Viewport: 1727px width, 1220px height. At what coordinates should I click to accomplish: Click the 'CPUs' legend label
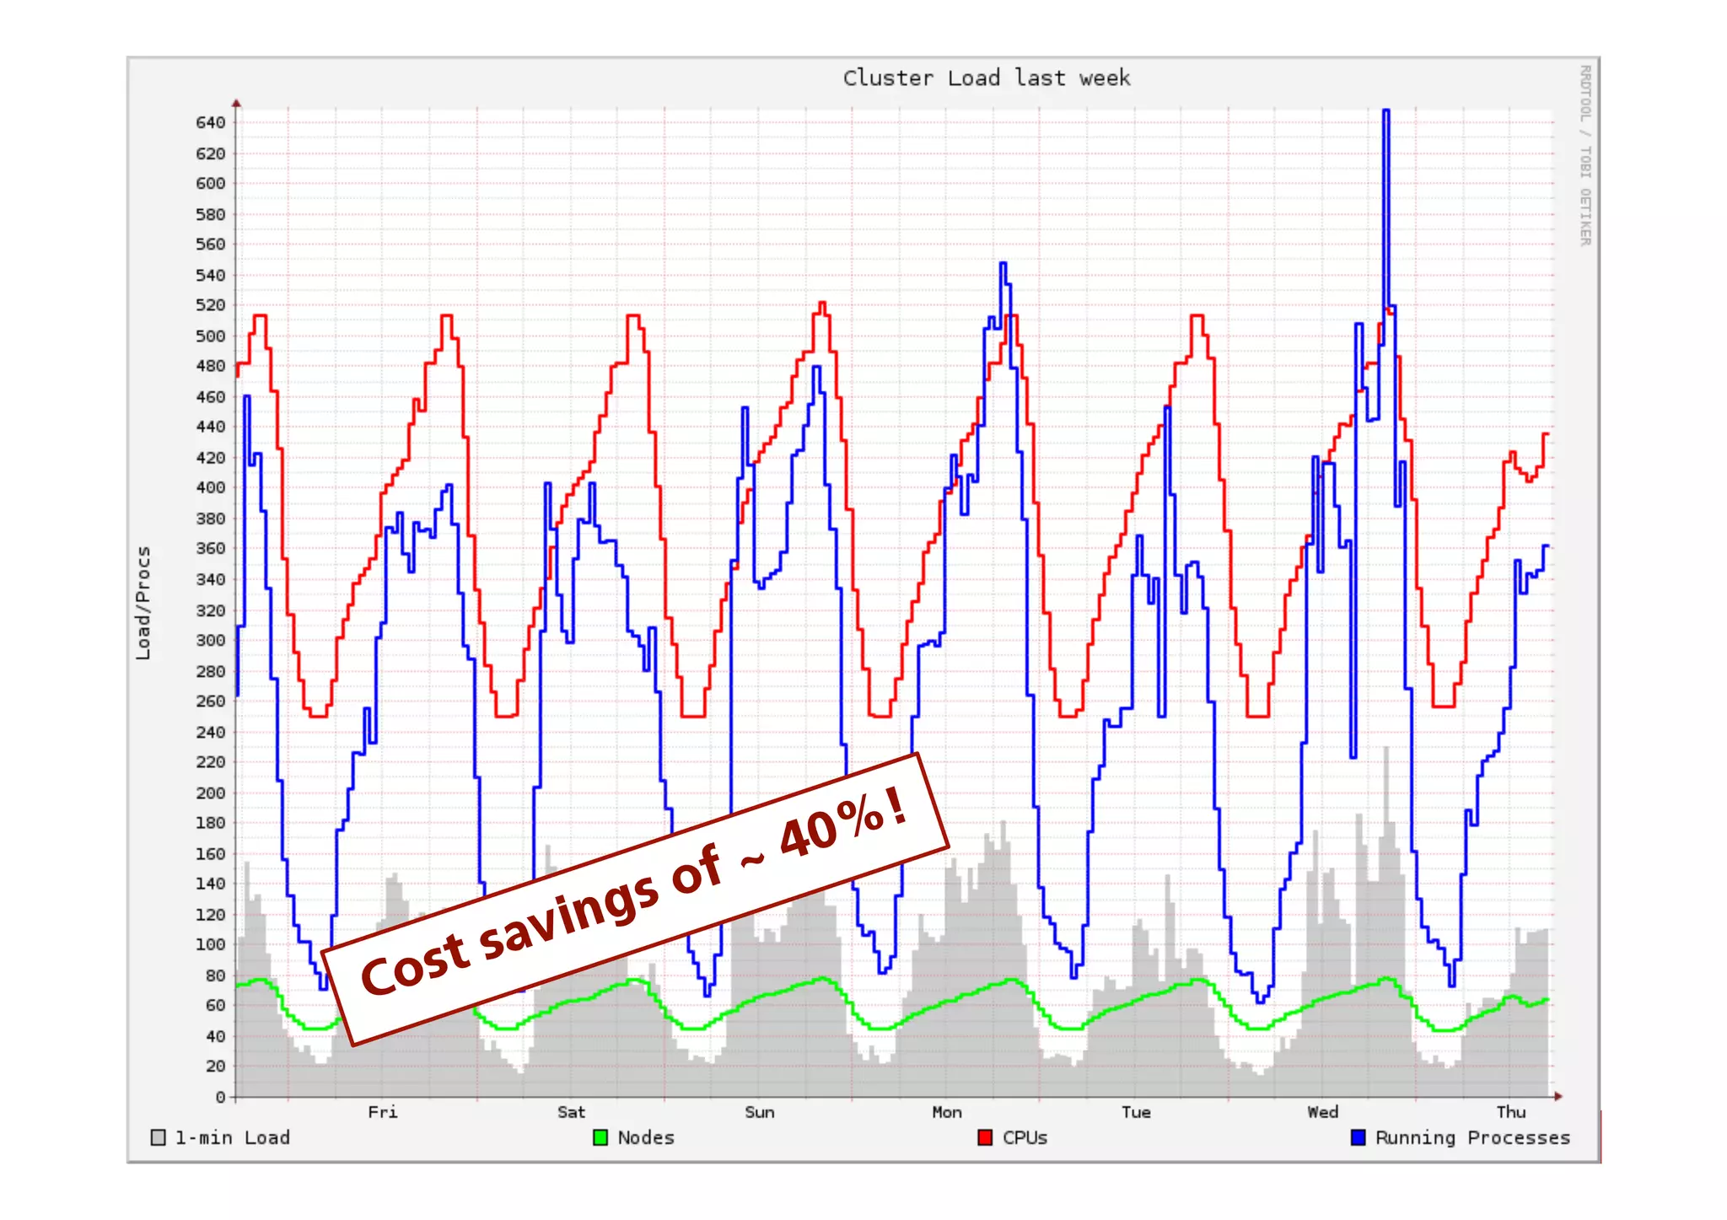tap(1025, 1137)
